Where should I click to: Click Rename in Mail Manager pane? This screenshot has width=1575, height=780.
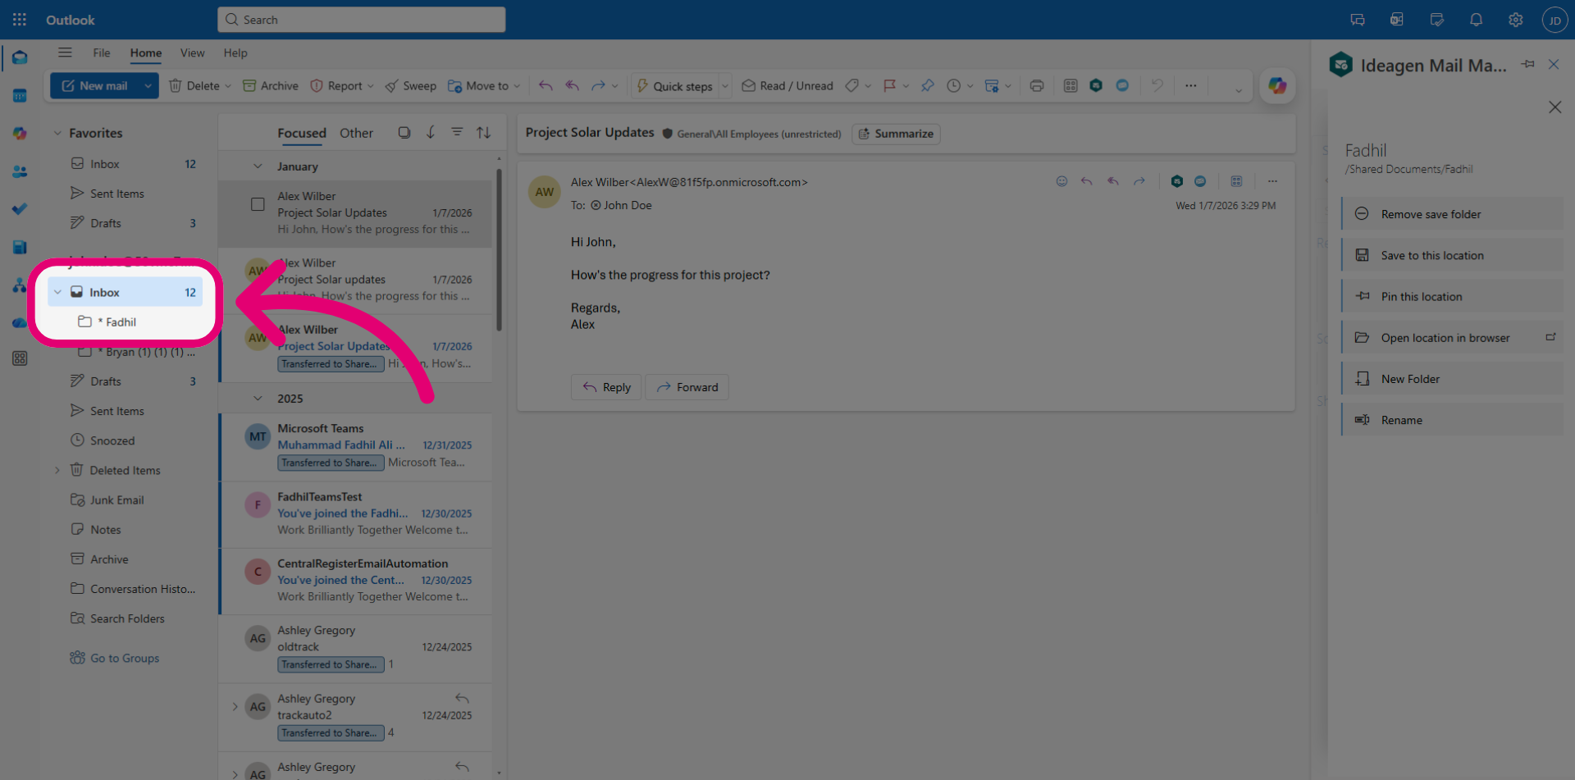click(x=1452, y=420)
